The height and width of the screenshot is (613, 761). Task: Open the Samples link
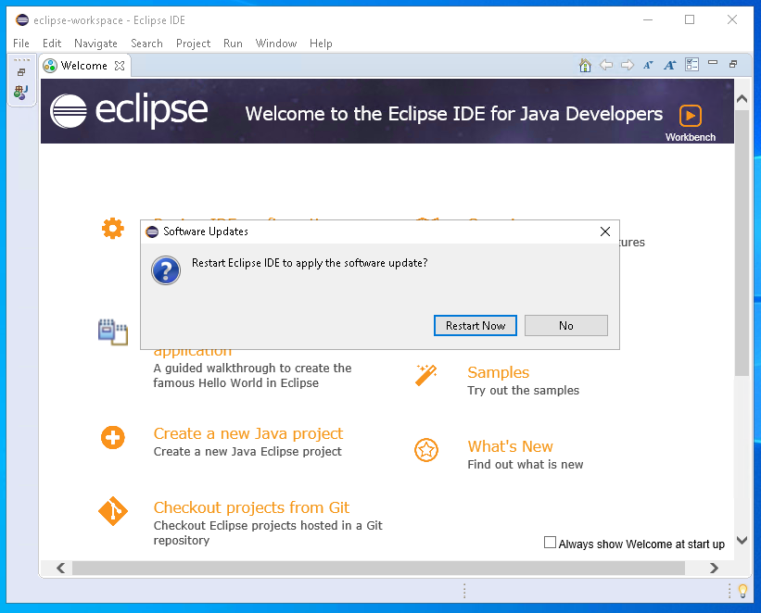pyautogui.click(x=498, y=372)
